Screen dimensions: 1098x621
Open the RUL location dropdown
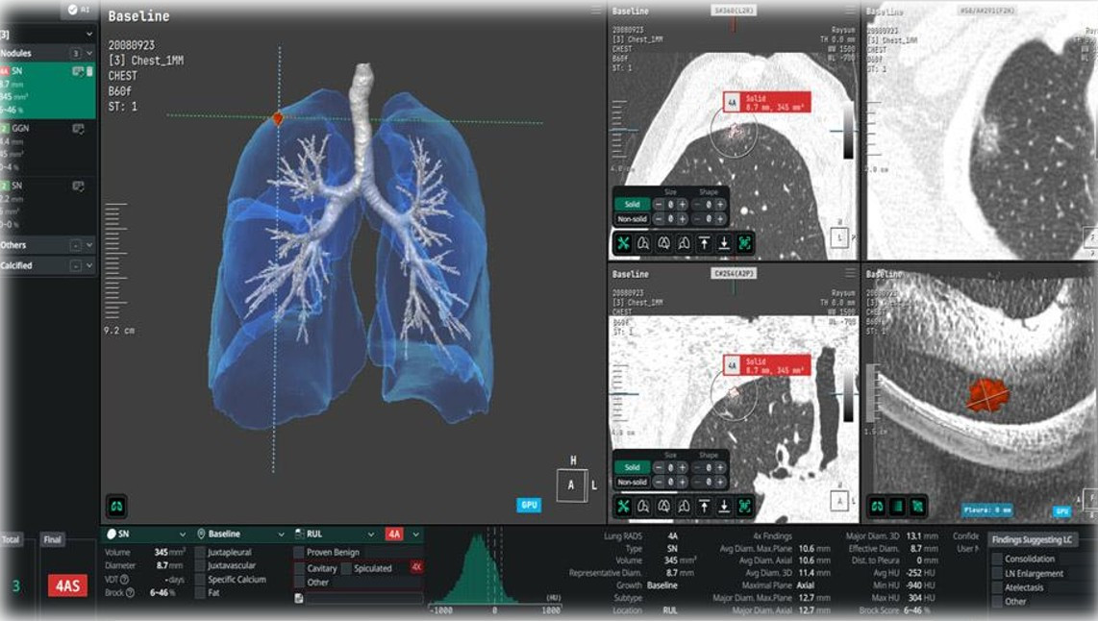click(337, 534)
